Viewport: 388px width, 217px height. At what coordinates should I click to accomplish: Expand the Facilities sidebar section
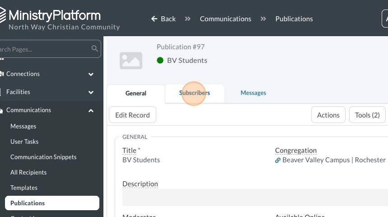point(91,92)
